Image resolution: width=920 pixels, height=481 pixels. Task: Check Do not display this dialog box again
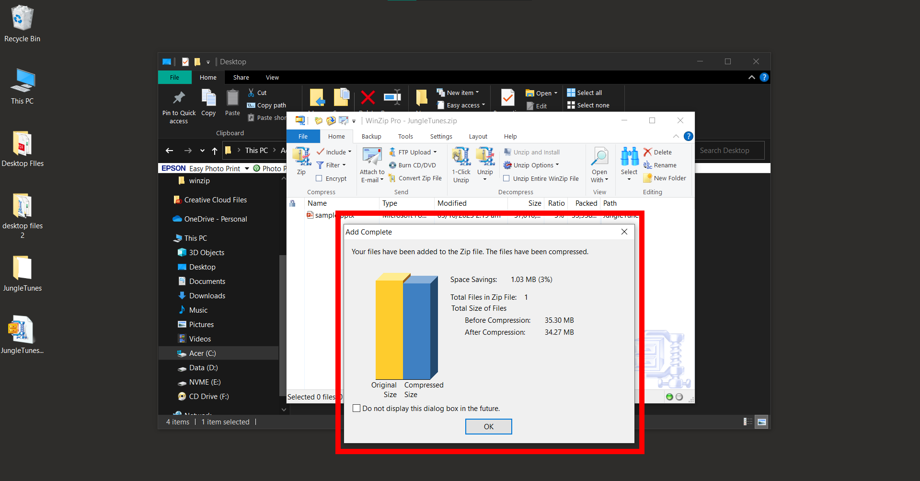(x=356, y=408)
